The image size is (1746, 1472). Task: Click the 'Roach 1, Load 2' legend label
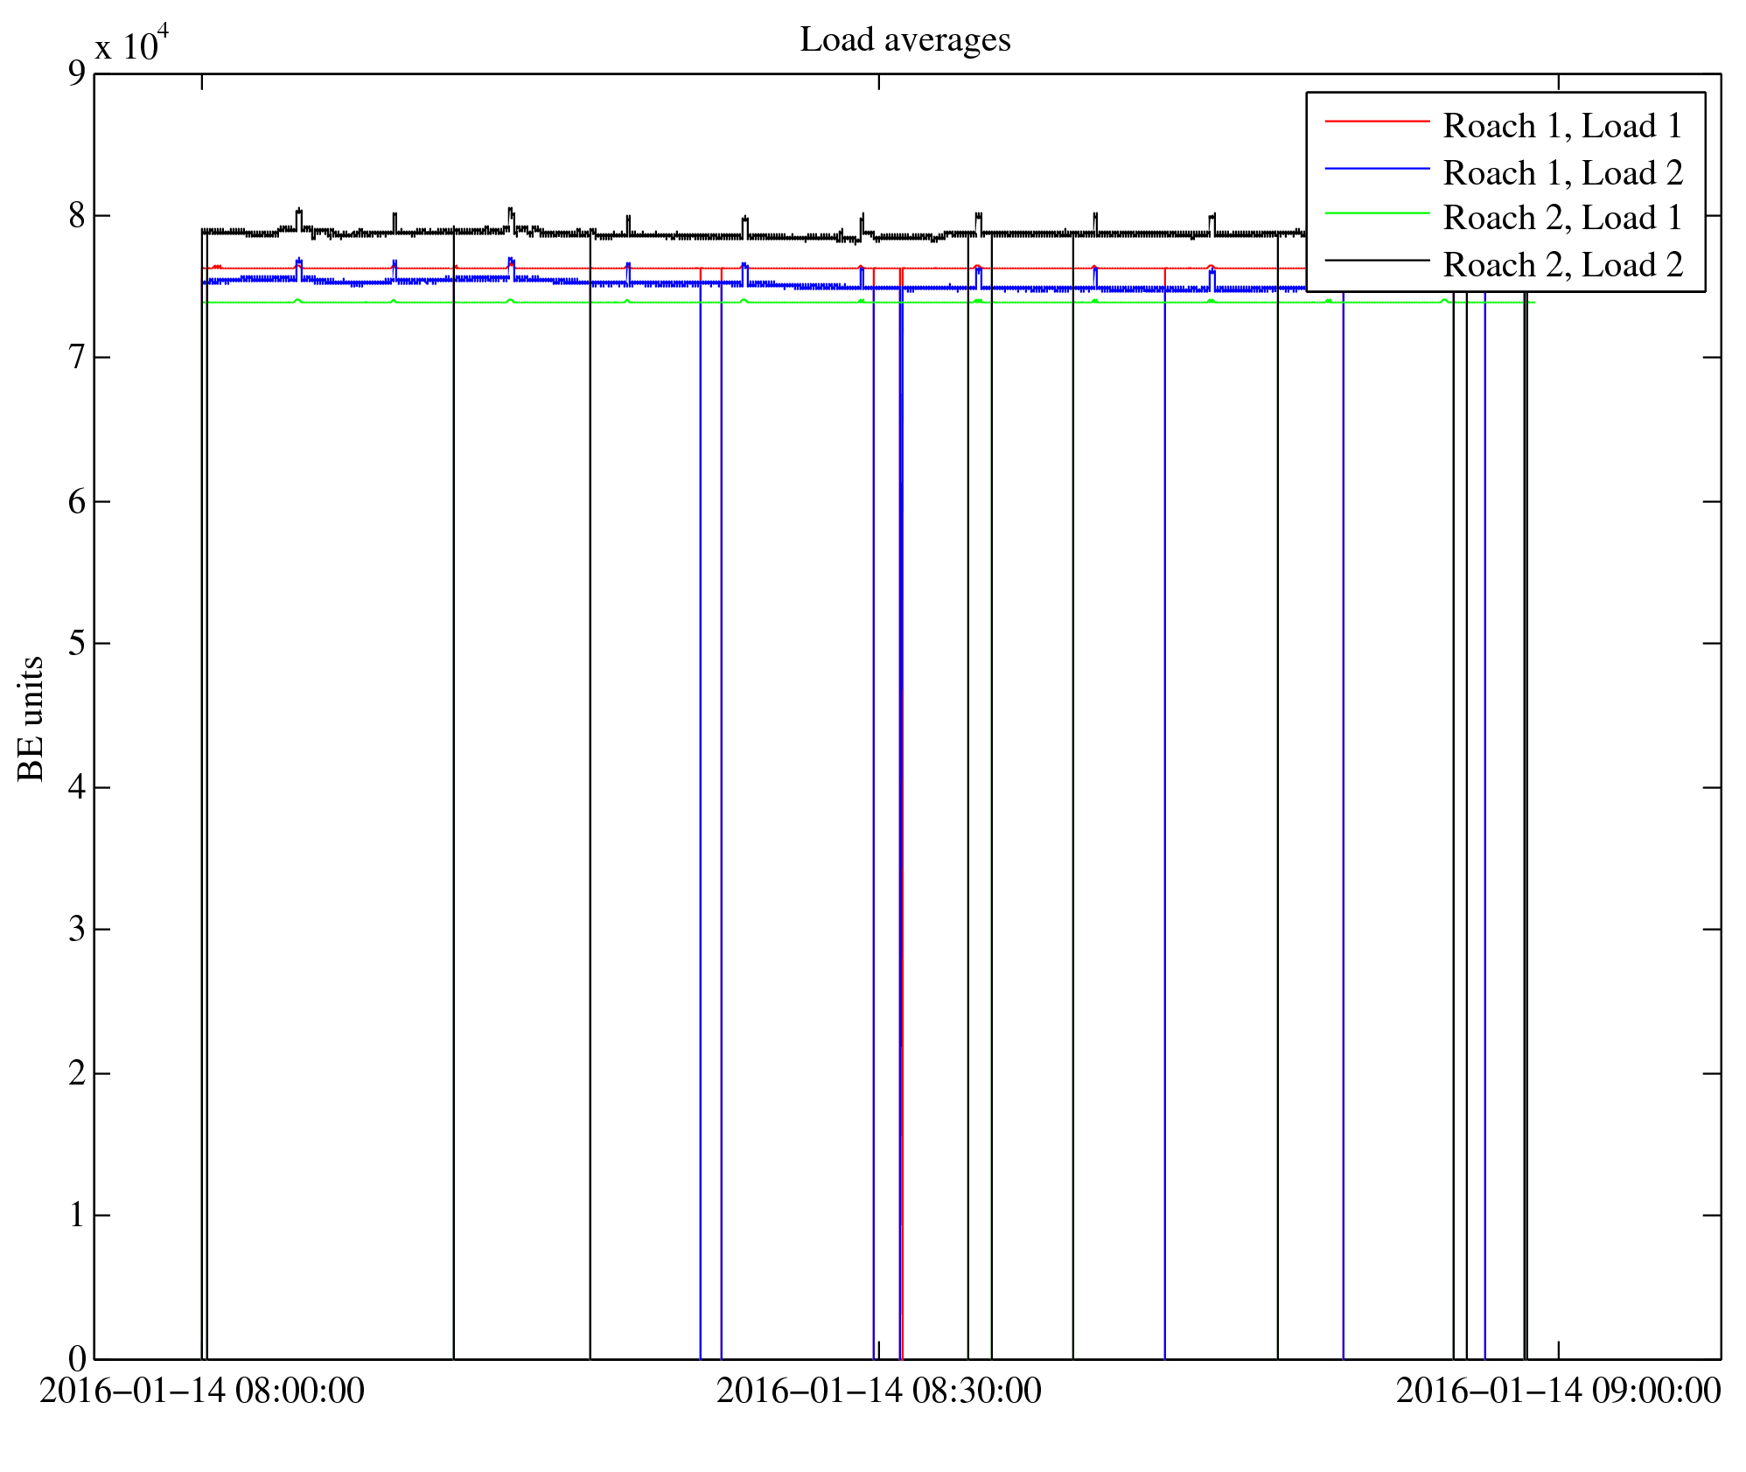tap(1561, 172)
